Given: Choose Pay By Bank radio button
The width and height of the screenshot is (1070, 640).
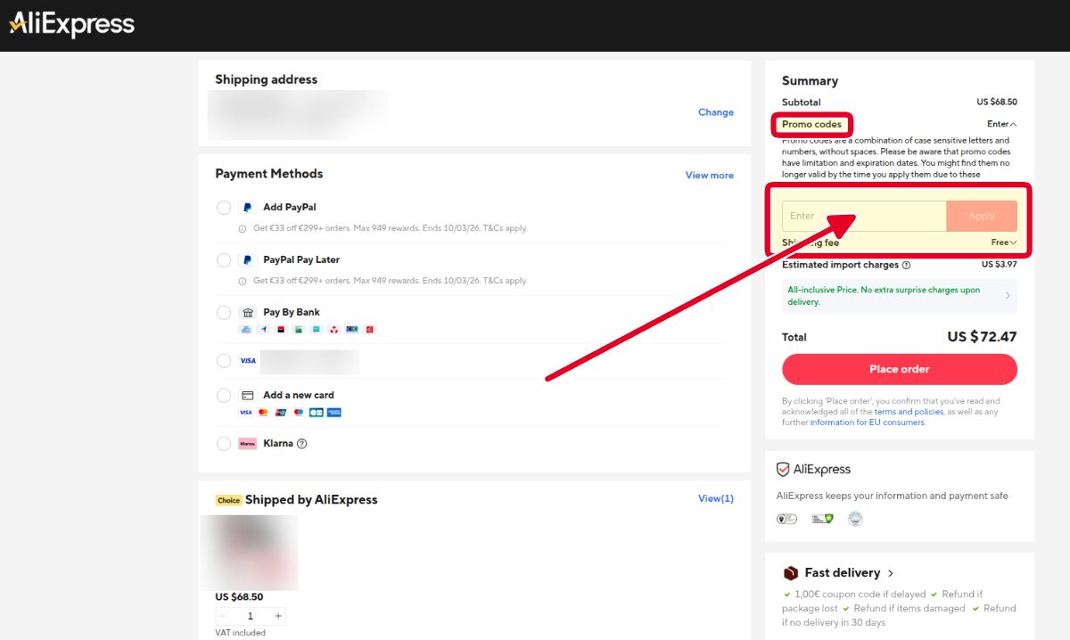Looking at the screenshot, I should [224, 313].
